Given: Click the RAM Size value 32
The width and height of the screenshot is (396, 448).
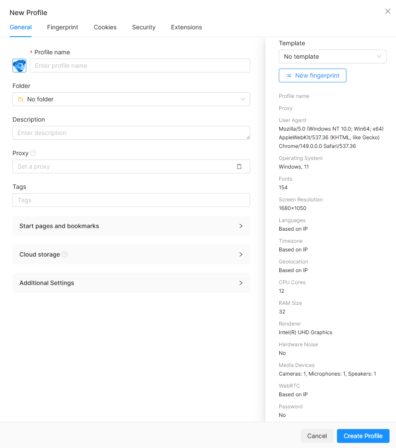Looking at the screenshot, I should (x=282, y=312).
